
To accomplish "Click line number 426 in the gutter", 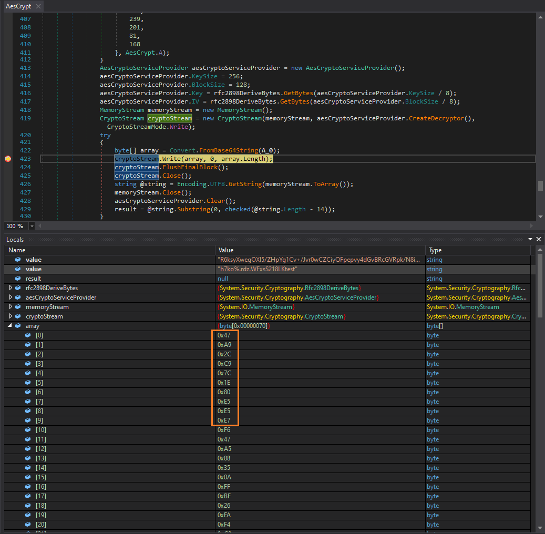I will tap(25, 184).
